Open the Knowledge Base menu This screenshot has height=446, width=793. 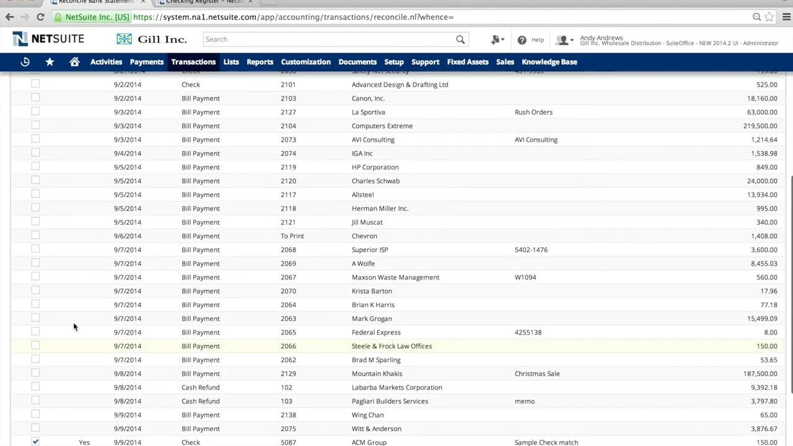pyautogui.click(x=550, y=62)
